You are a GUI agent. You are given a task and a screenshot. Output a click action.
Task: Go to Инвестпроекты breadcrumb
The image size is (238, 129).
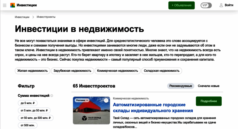(x=46, y=17)
